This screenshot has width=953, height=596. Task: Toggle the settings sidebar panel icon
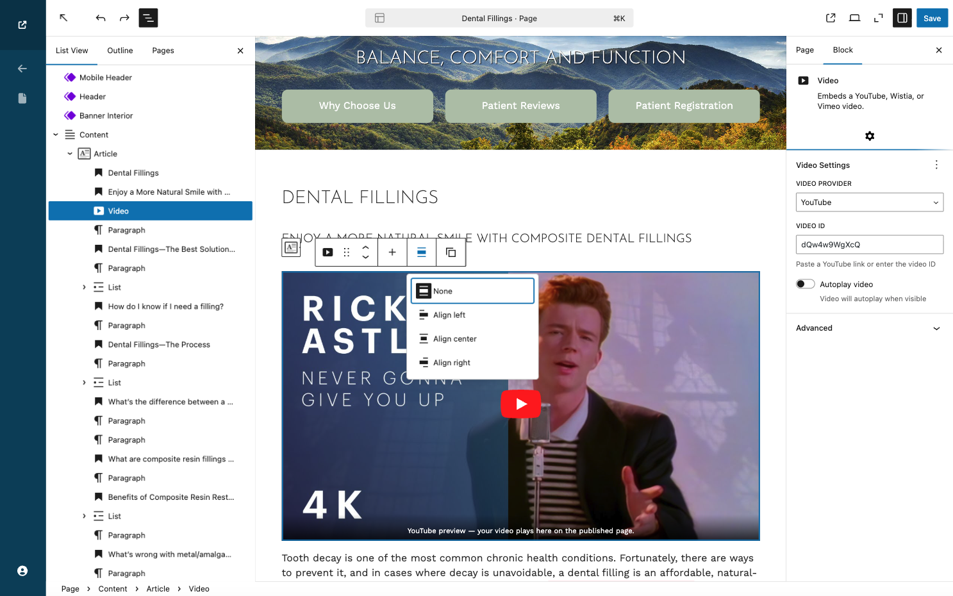[902, 18]
